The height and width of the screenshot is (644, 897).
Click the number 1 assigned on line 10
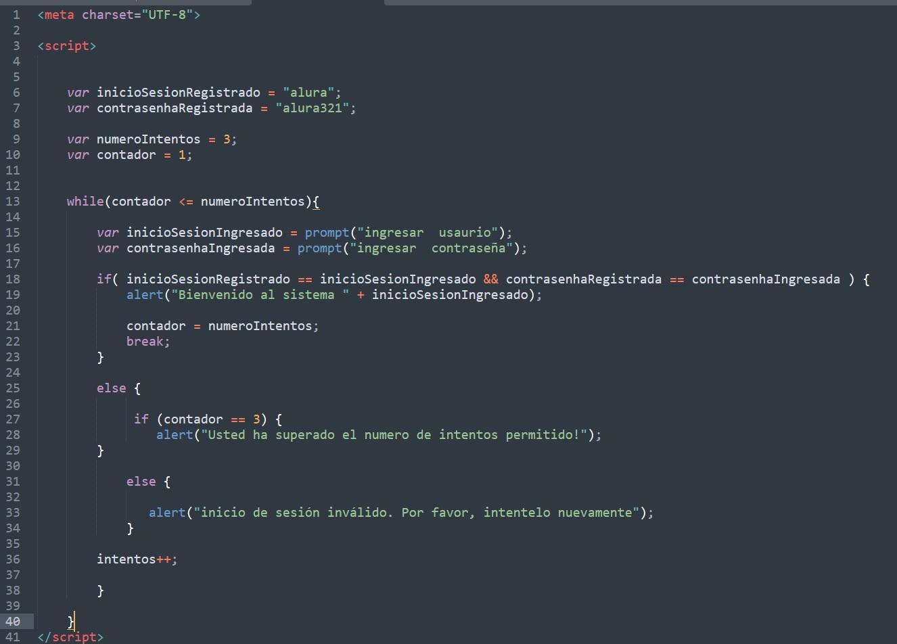182,154
